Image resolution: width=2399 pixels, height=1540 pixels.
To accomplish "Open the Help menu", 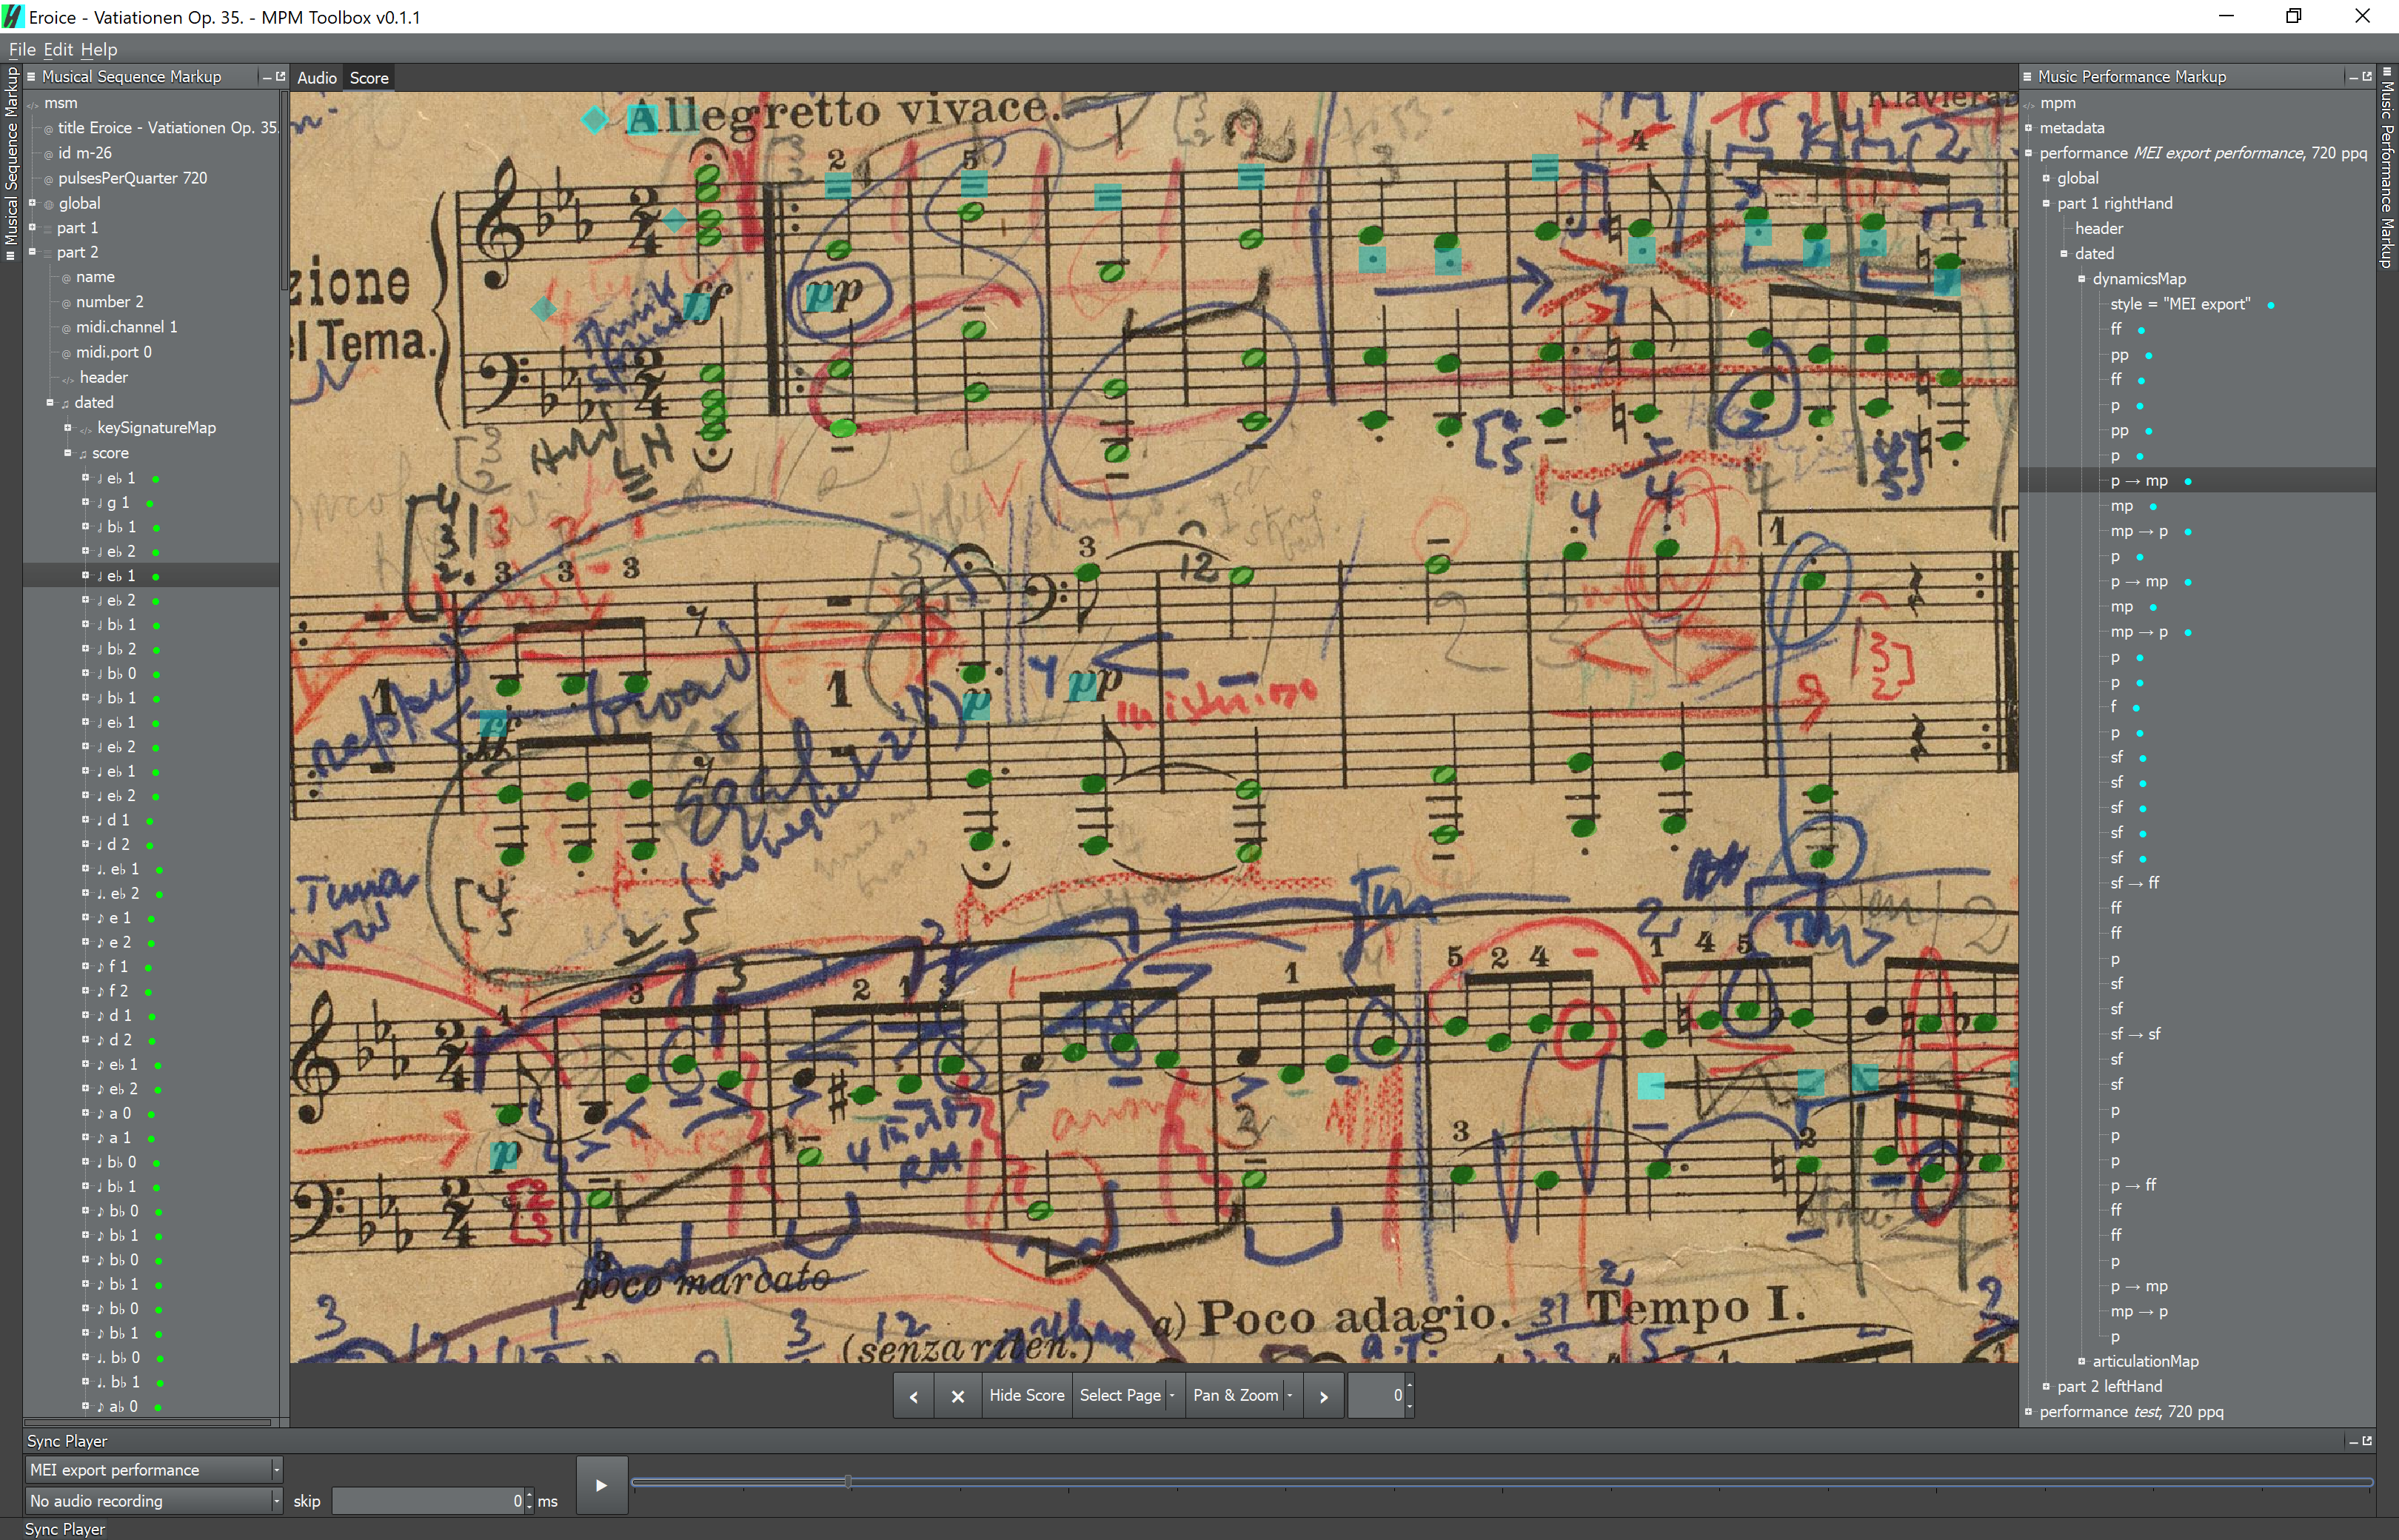I will click(99, 49).
